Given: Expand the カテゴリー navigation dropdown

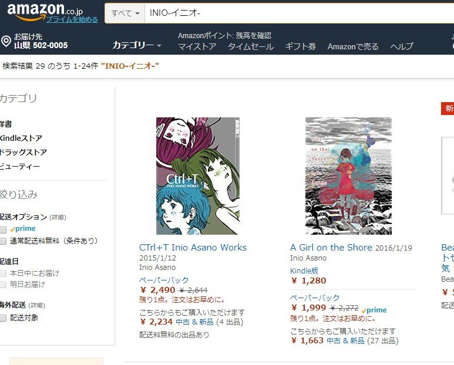Looking at the screenshot, I should pos(136,45).
